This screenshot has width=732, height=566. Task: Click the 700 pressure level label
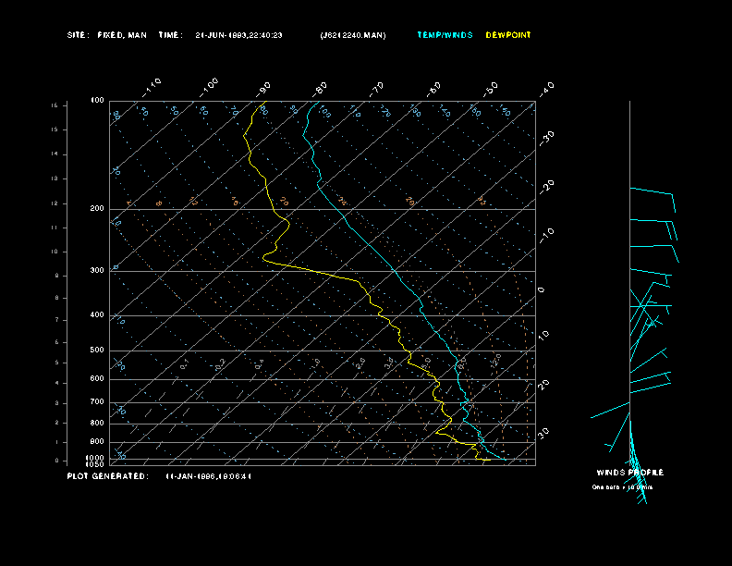pos(97,402)
